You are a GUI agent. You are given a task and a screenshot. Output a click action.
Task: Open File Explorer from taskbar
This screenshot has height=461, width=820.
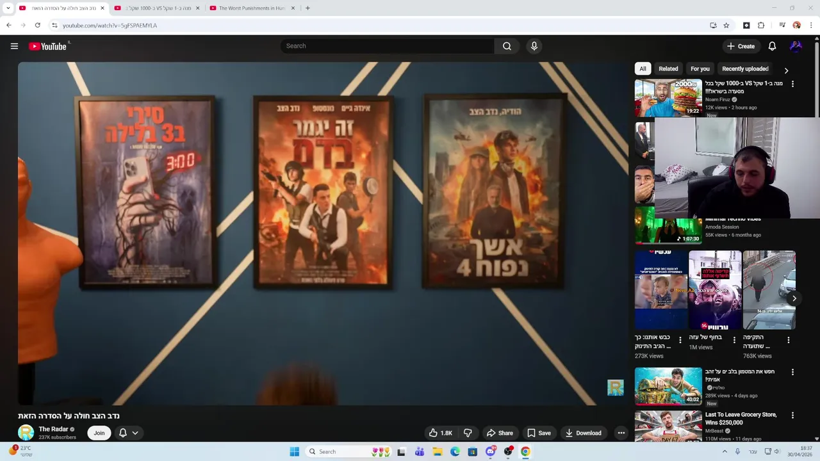[437, 451]
